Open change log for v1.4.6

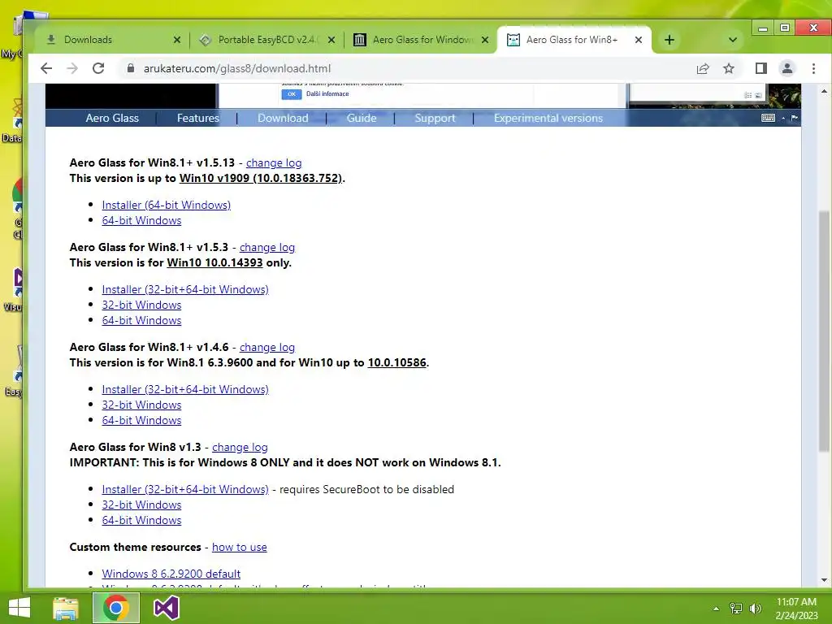[x=266, y=347]
